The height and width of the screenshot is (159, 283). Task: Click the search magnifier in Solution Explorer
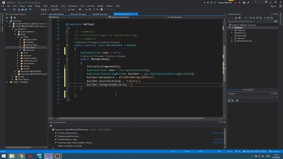275,22
